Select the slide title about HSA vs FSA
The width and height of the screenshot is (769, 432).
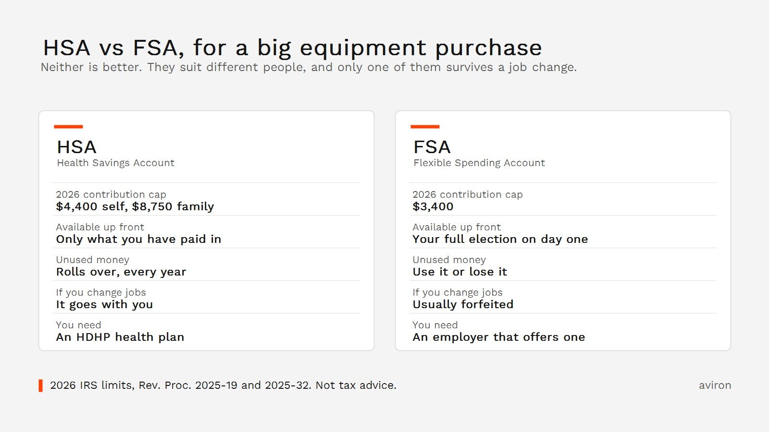[x=292, y=48]
